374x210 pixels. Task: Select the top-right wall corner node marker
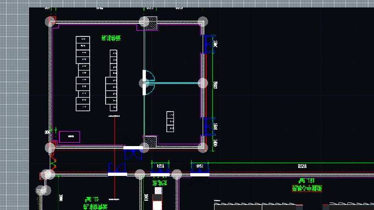coord(202,22)
